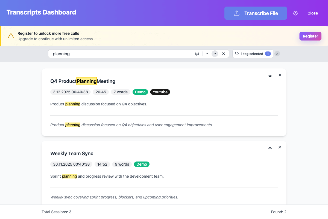This screenshot has height=219, width=328.
Task: Click the Register button in the banner
Action: click(x=310, y=36)
